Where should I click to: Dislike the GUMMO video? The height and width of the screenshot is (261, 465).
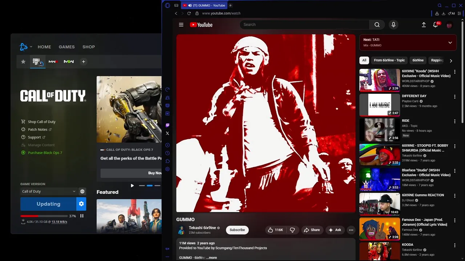click(x=292, y=230)
